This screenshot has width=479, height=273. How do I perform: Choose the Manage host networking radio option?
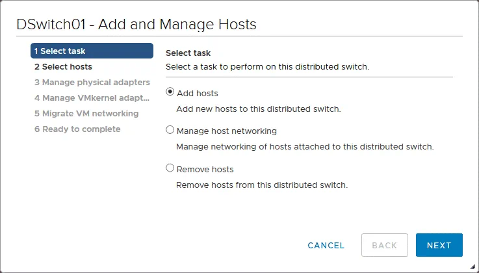pos(170,130)
